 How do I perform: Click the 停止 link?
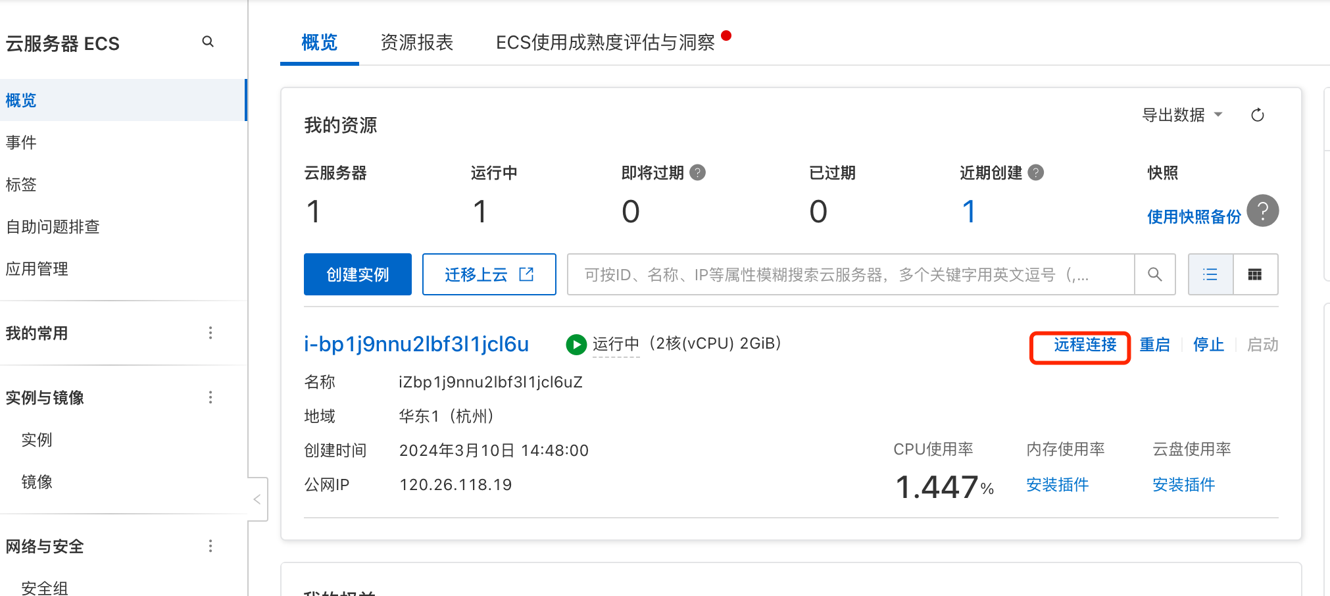tap(1209, 345)
